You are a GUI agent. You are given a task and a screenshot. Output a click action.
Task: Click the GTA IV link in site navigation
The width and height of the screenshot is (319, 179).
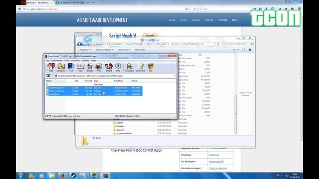pos(196,20)
